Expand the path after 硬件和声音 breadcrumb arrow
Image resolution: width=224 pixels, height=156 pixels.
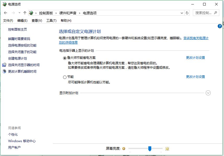pos(80,13)
